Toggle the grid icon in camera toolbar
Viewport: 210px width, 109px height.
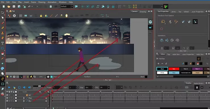tap(21, 16)
